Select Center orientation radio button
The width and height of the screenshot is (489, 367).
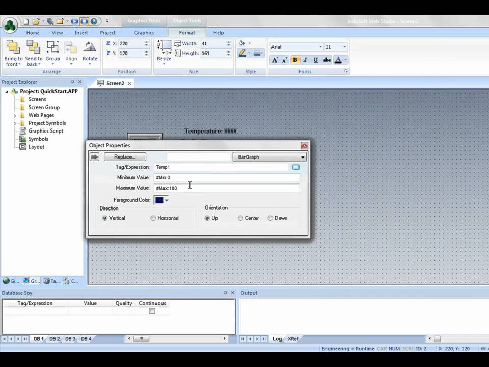(240, 218)
